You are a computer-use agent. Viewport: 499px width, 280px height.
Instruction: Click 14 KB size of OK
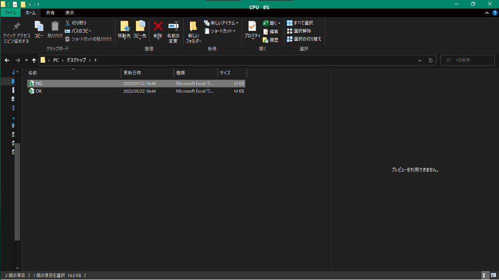(239, 91)
